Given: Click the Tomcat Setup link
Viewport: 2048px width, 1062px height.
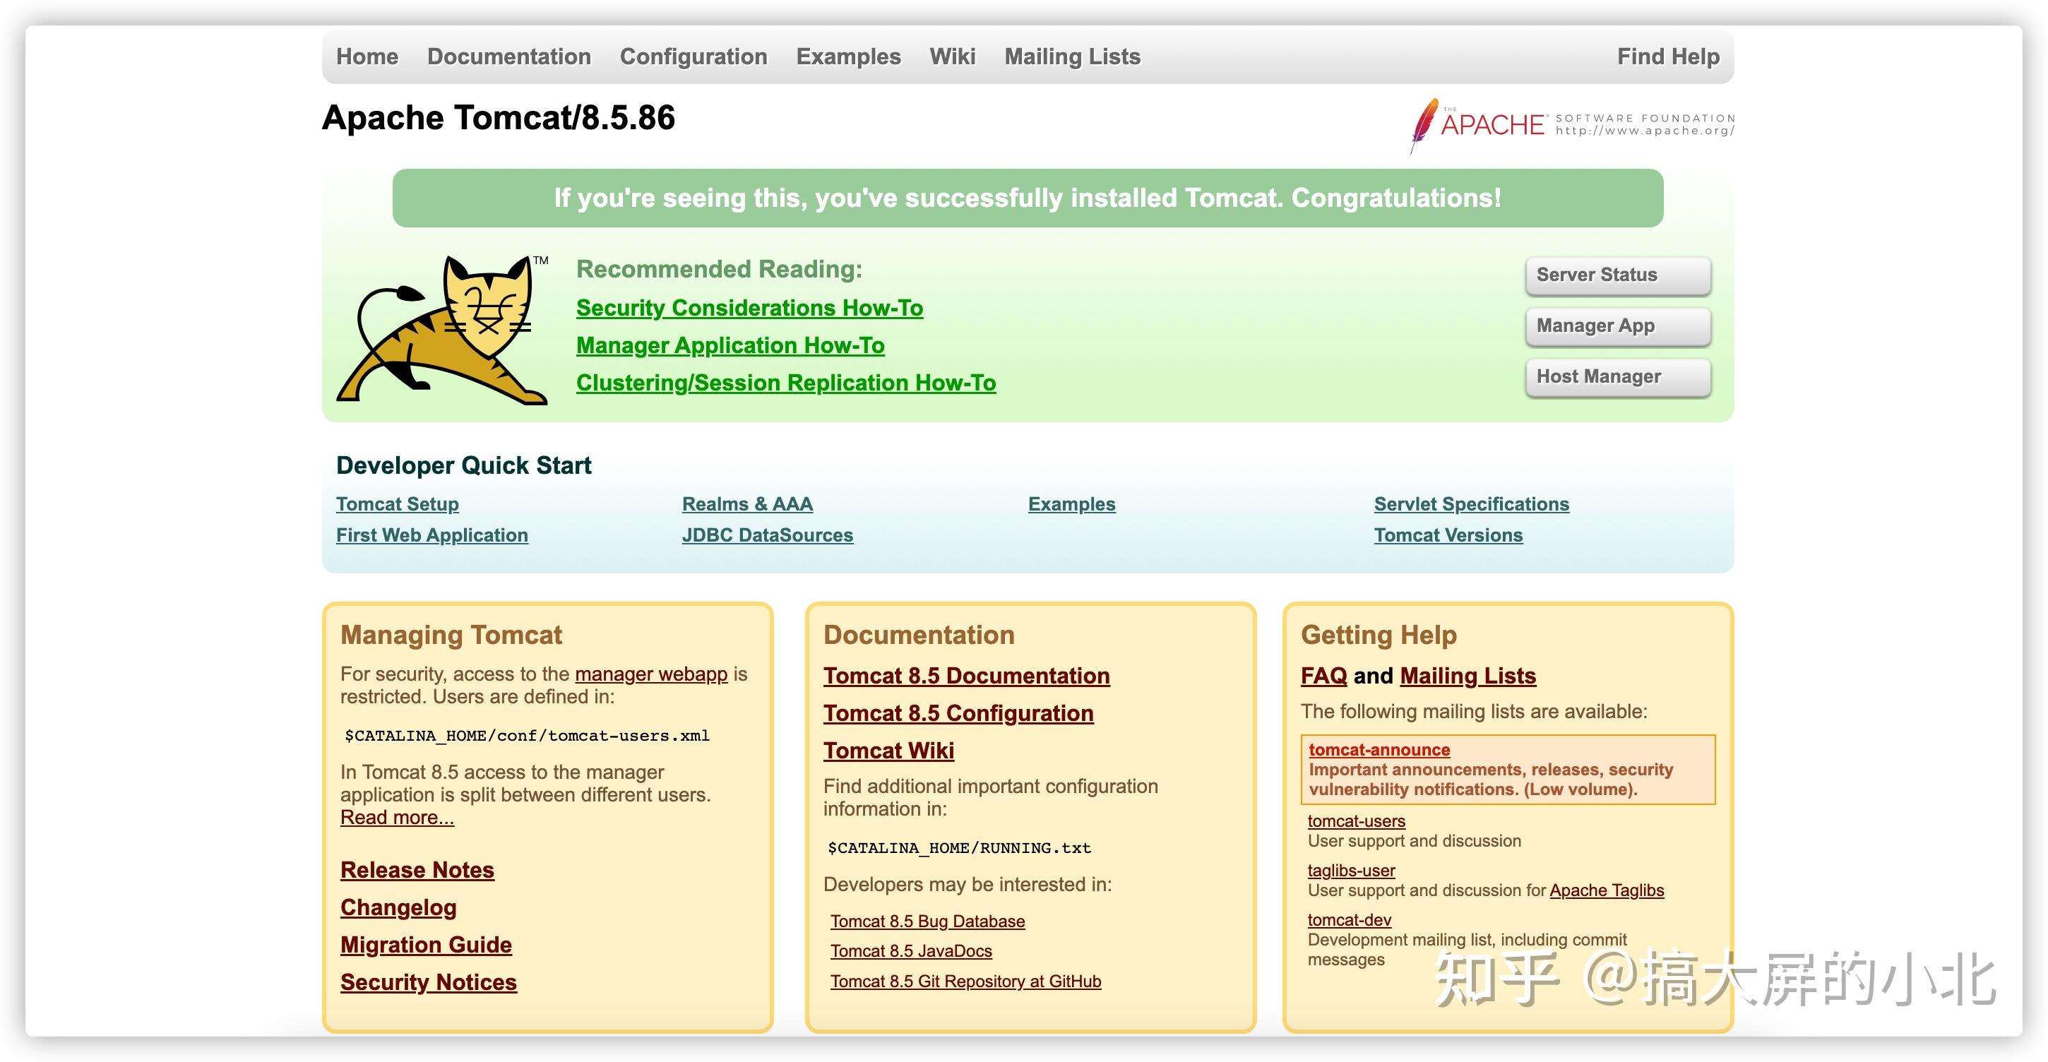Looking at the screenshot, I should pyautogui.click(x=397, y=503).
